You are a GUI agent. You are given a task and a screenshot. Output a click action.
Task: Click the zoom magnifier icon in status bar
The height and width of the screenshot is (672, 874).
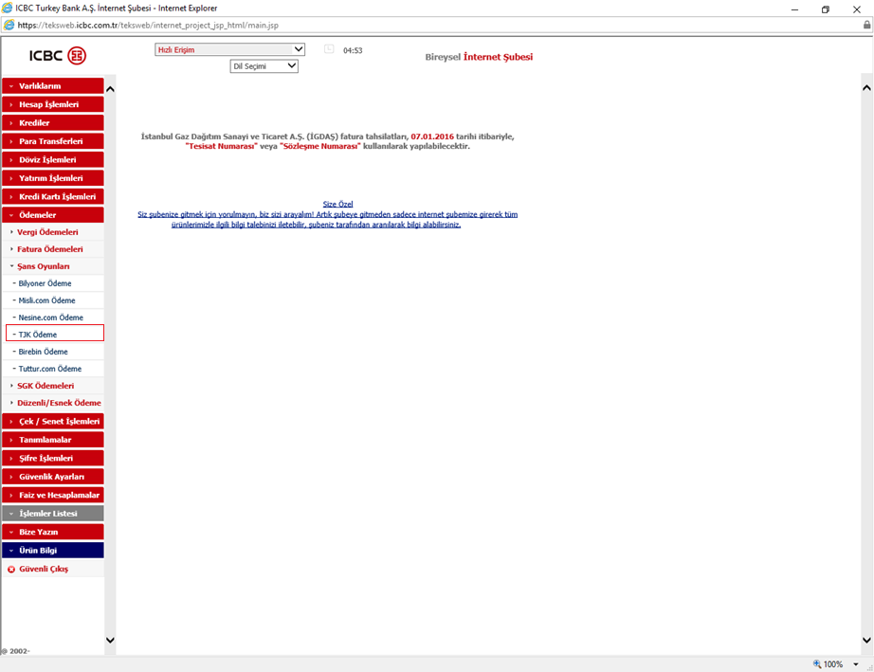(817, 663)
